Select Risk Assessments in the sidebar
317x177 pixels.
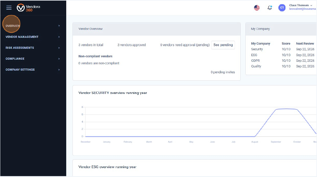20,48
